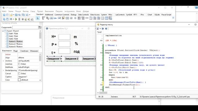Select Button3: TButton in component tree
Viewport: 198px width, 111px height.
click(x=16, y=47)
